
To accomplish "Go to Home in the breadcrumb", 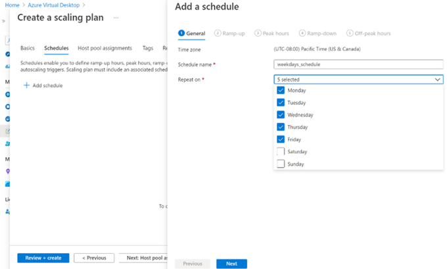I will tap(12, 5).
